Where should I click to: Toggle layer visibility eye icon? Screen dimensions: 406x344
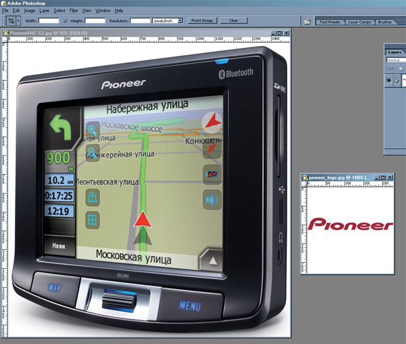[389, 81]
